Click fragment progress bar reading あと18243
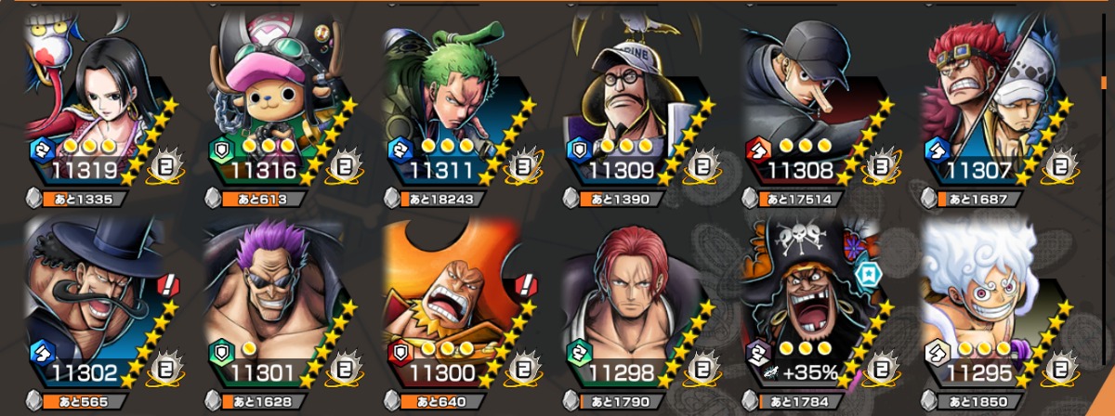Screen dimensions: 1115x416 (x=439, y=199)
